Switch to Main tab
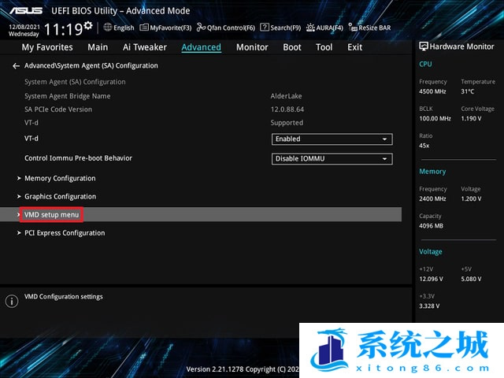504x378 pixels. [98, 47]
